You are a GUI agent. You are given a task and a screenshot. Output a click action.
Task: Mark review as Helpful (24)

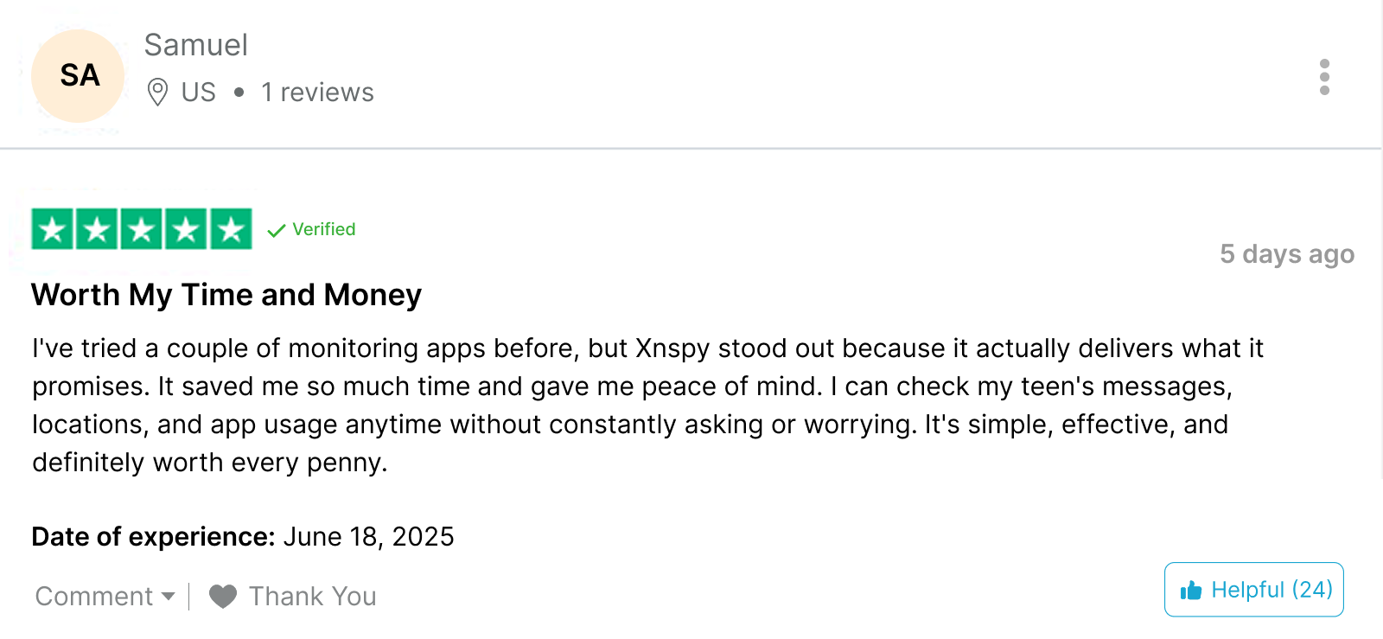1254,590
